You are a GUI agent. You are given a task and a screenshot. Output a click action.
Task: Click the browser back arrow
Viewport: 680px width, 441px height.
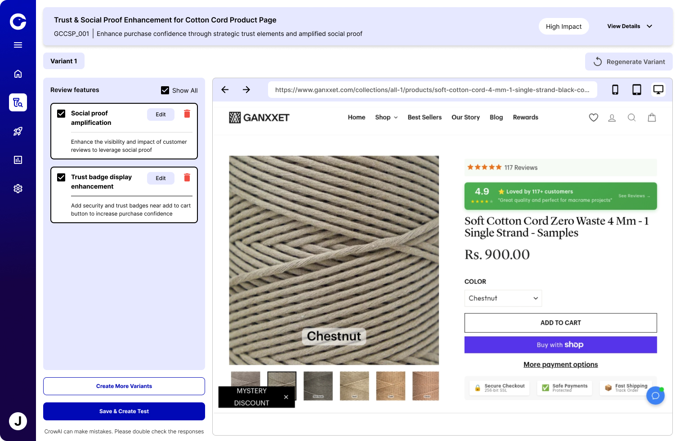pyautogui.click(x=225, y=90)
